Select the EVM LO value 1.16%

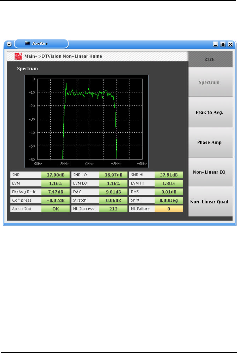[x=113, y=183]
